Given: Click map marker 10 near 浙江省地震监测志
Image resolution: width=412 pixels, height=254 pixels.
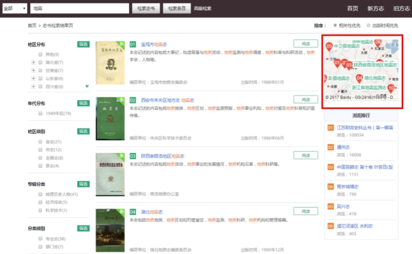Looking at the screenshot, I should click(391, 87).
